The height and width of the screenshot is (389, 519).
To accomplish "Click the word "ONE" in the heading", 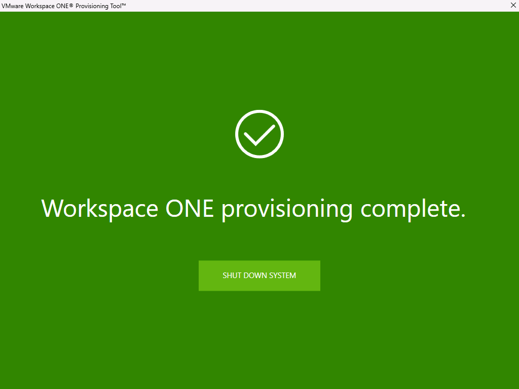I will [190, 209].
